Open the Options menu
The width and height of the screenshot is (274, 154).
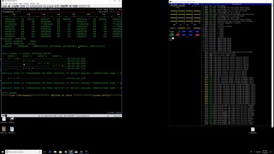coord(27,3)
